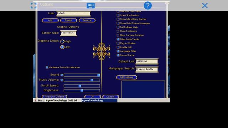228x128 pixels.
Task: Open Multiplayer Search dropdown Broaden Quickly
Action: 147,69
